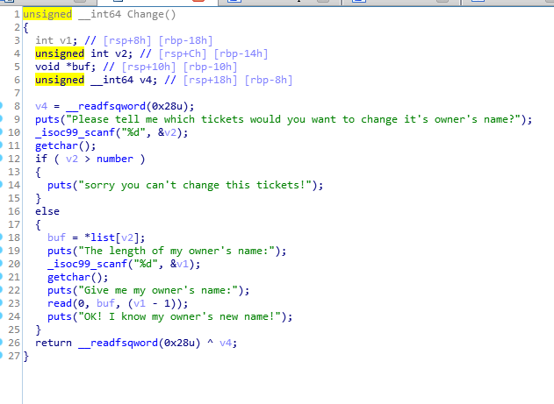Click the if keyword on line 12
The height and width of the screenshot is (404, 554).
click(x=41, y=159)
